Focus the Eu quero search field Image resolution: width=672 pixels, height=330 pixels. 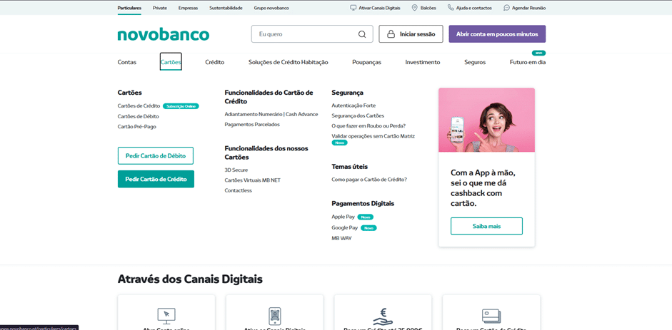[x=306, y=34]
